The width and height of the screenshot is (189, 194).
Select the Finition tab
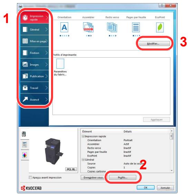34,53
